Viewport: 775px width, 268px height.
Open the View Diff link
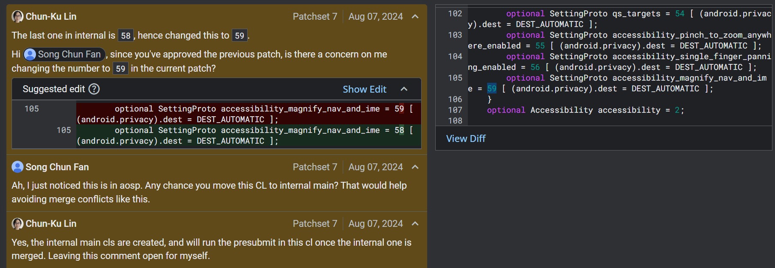(466, 139)
